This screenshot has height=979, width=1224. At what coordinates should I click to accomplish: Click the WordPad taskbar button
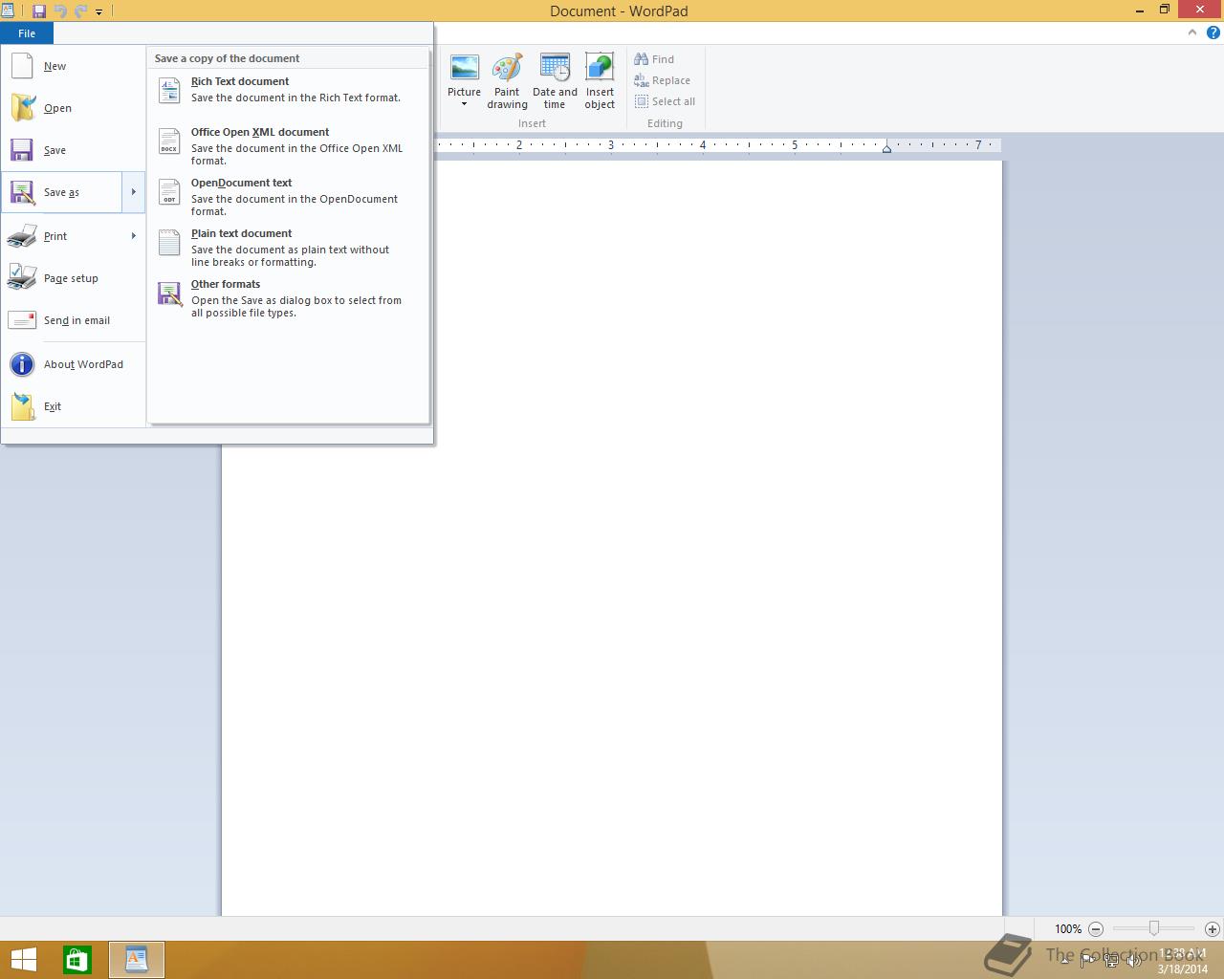(137, 960)
